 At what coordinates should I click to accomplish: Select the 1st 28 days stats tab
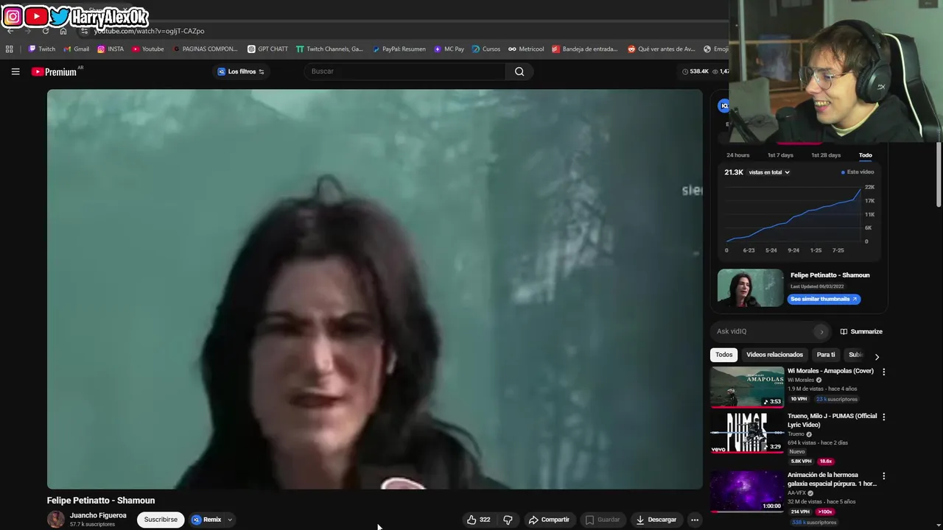point(826,155)
